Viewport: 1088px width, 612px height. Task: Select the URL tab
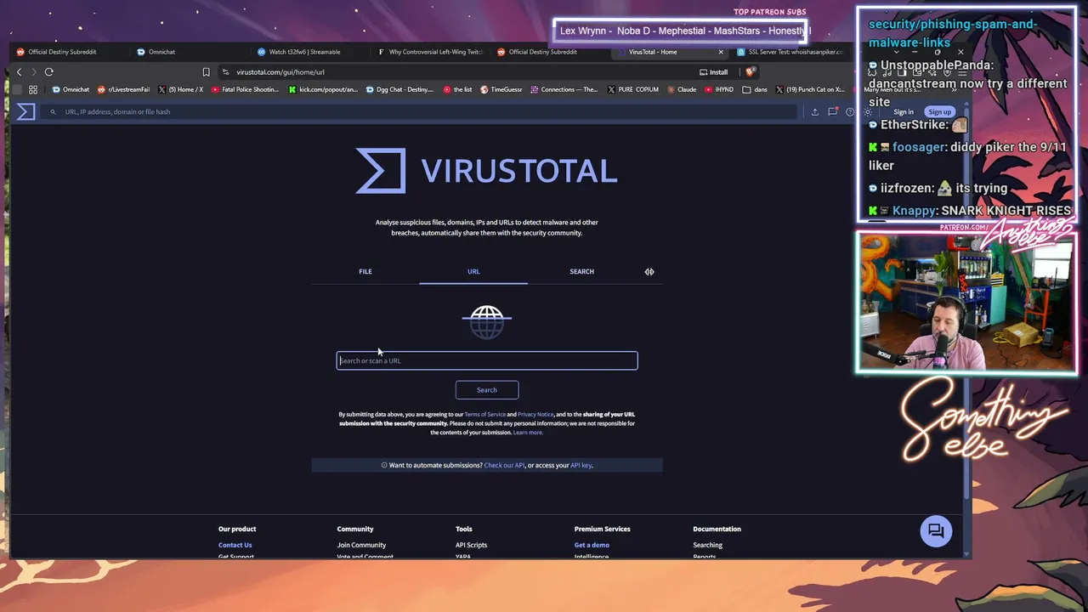[x=473, y=271]
